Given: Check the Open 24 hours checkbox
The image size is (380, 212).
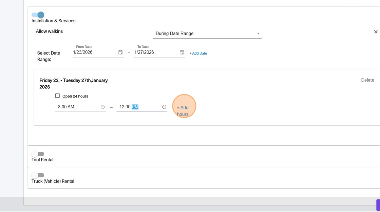Looking at the screenshot, I should click(x=57, y=96).
